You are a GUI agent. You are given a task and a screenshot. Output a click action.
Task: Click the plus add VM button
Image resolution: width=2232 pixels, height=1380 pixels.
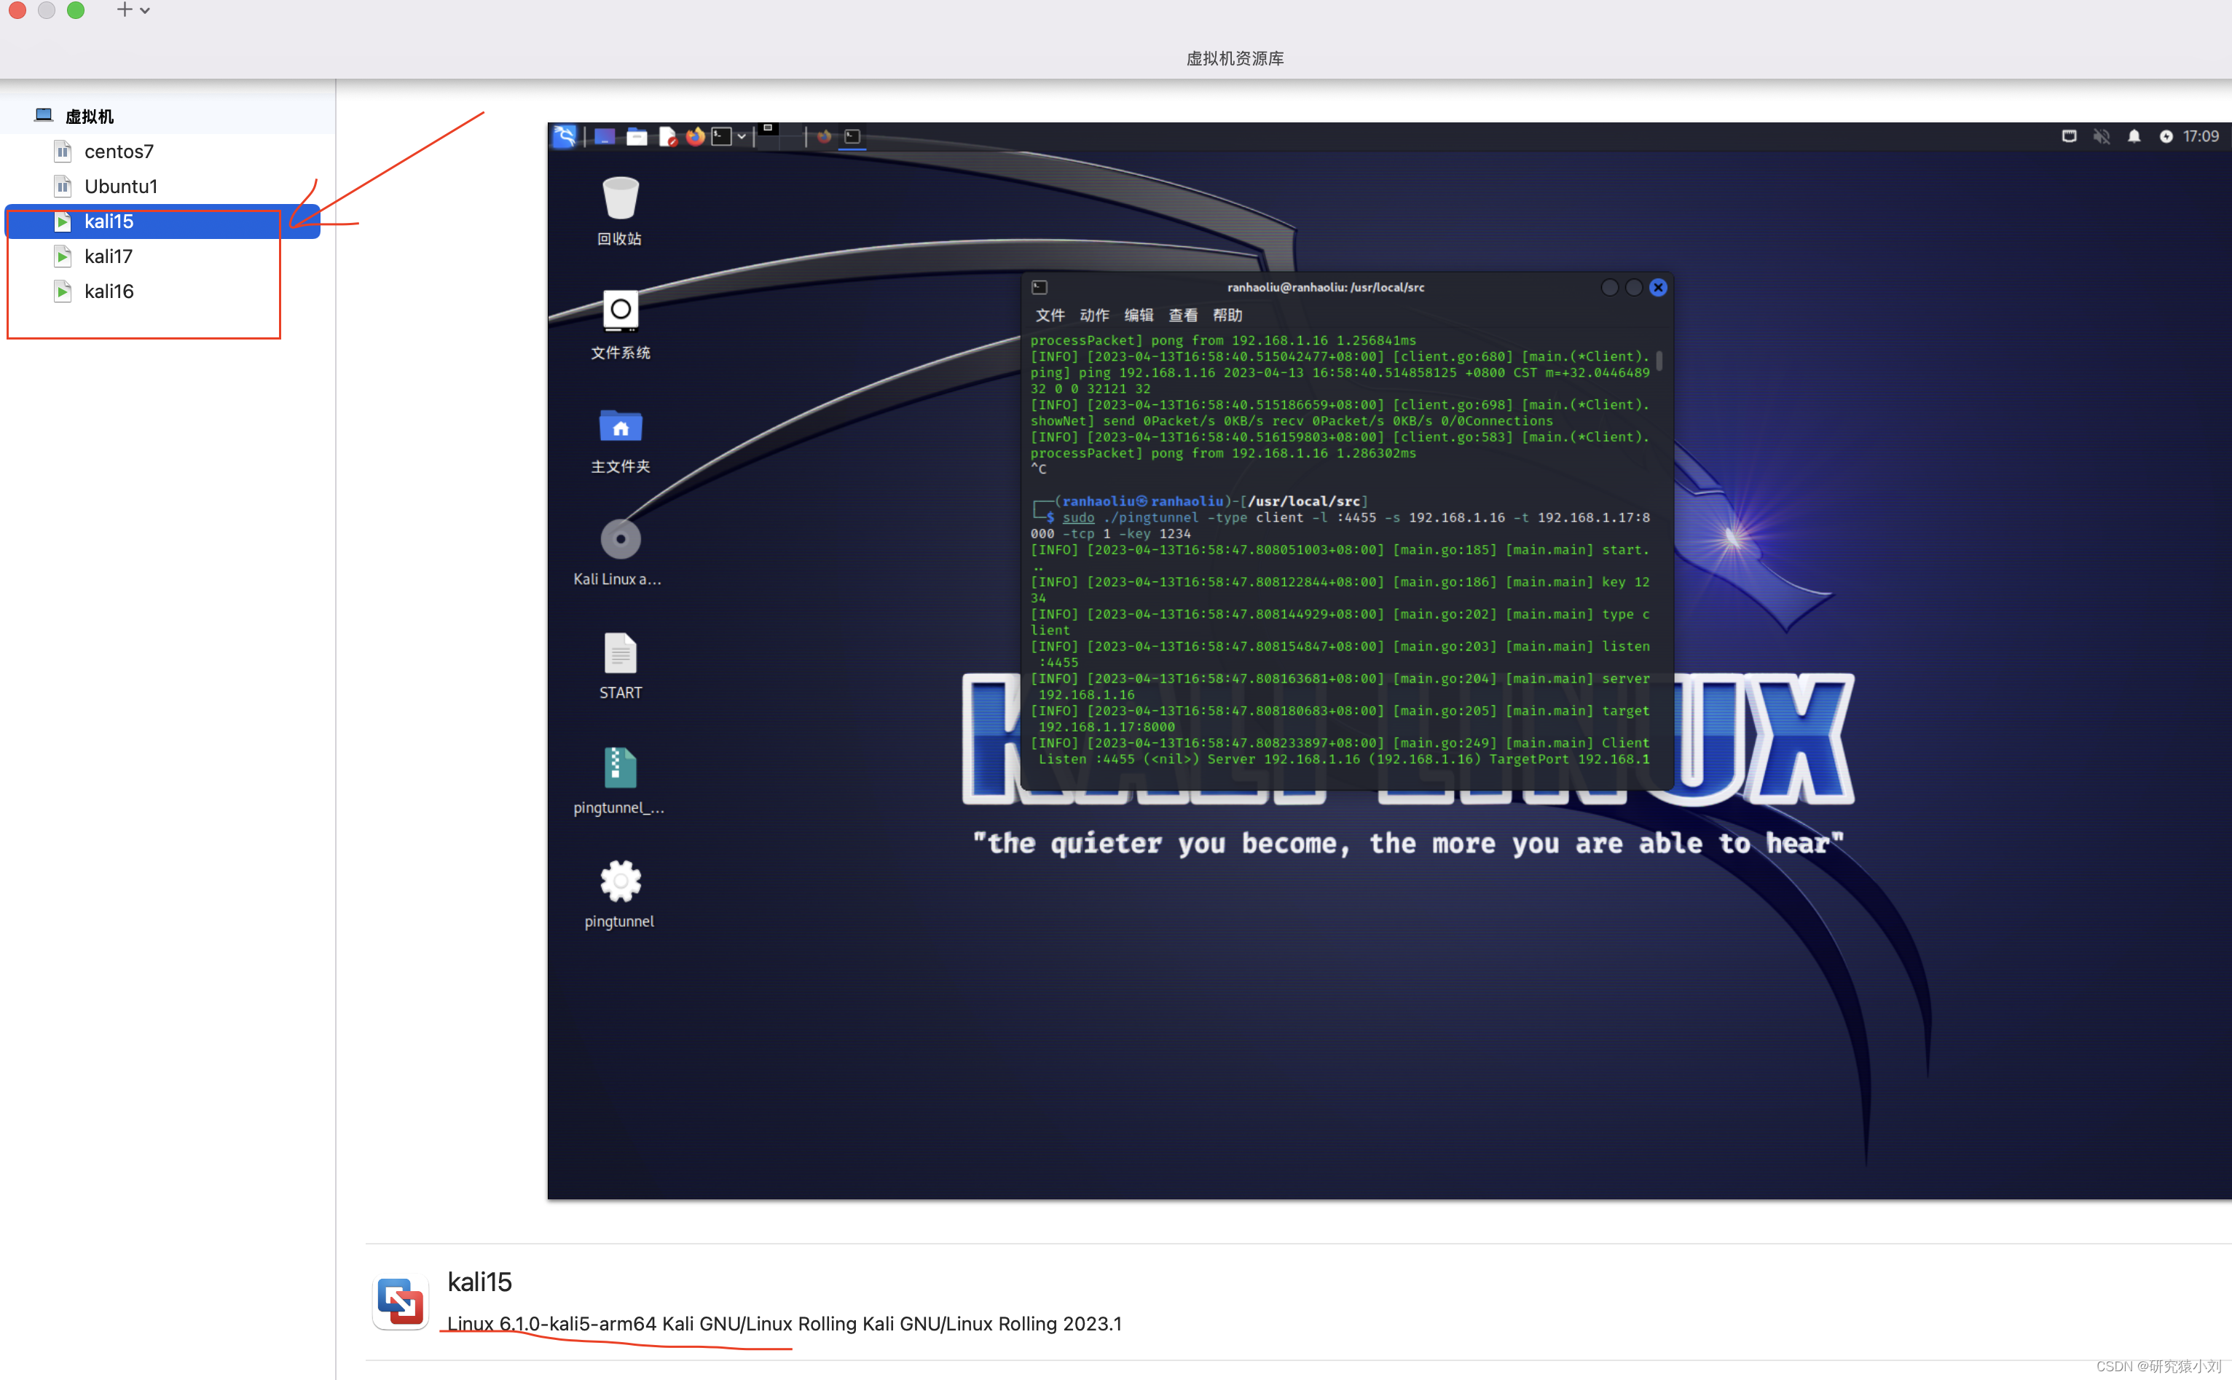tap(124, 10)
